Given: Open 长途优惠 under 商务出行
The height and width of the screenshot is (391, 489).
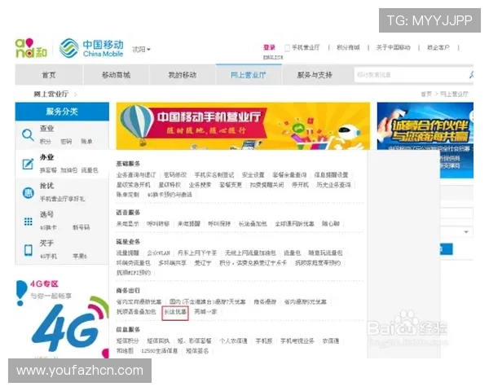Looking at the screenshot, I should coord(175,312).
